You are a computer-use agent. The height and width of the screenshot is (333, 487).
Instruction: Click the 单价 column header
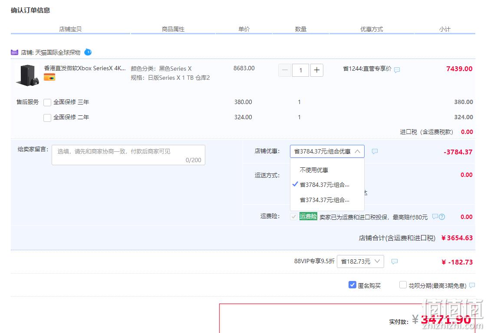pos(244,29)
